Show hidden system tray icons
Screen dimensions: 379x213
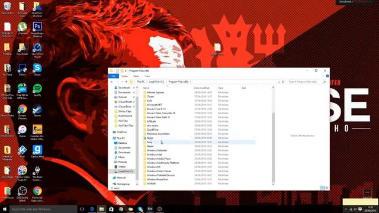click(346, 209)
